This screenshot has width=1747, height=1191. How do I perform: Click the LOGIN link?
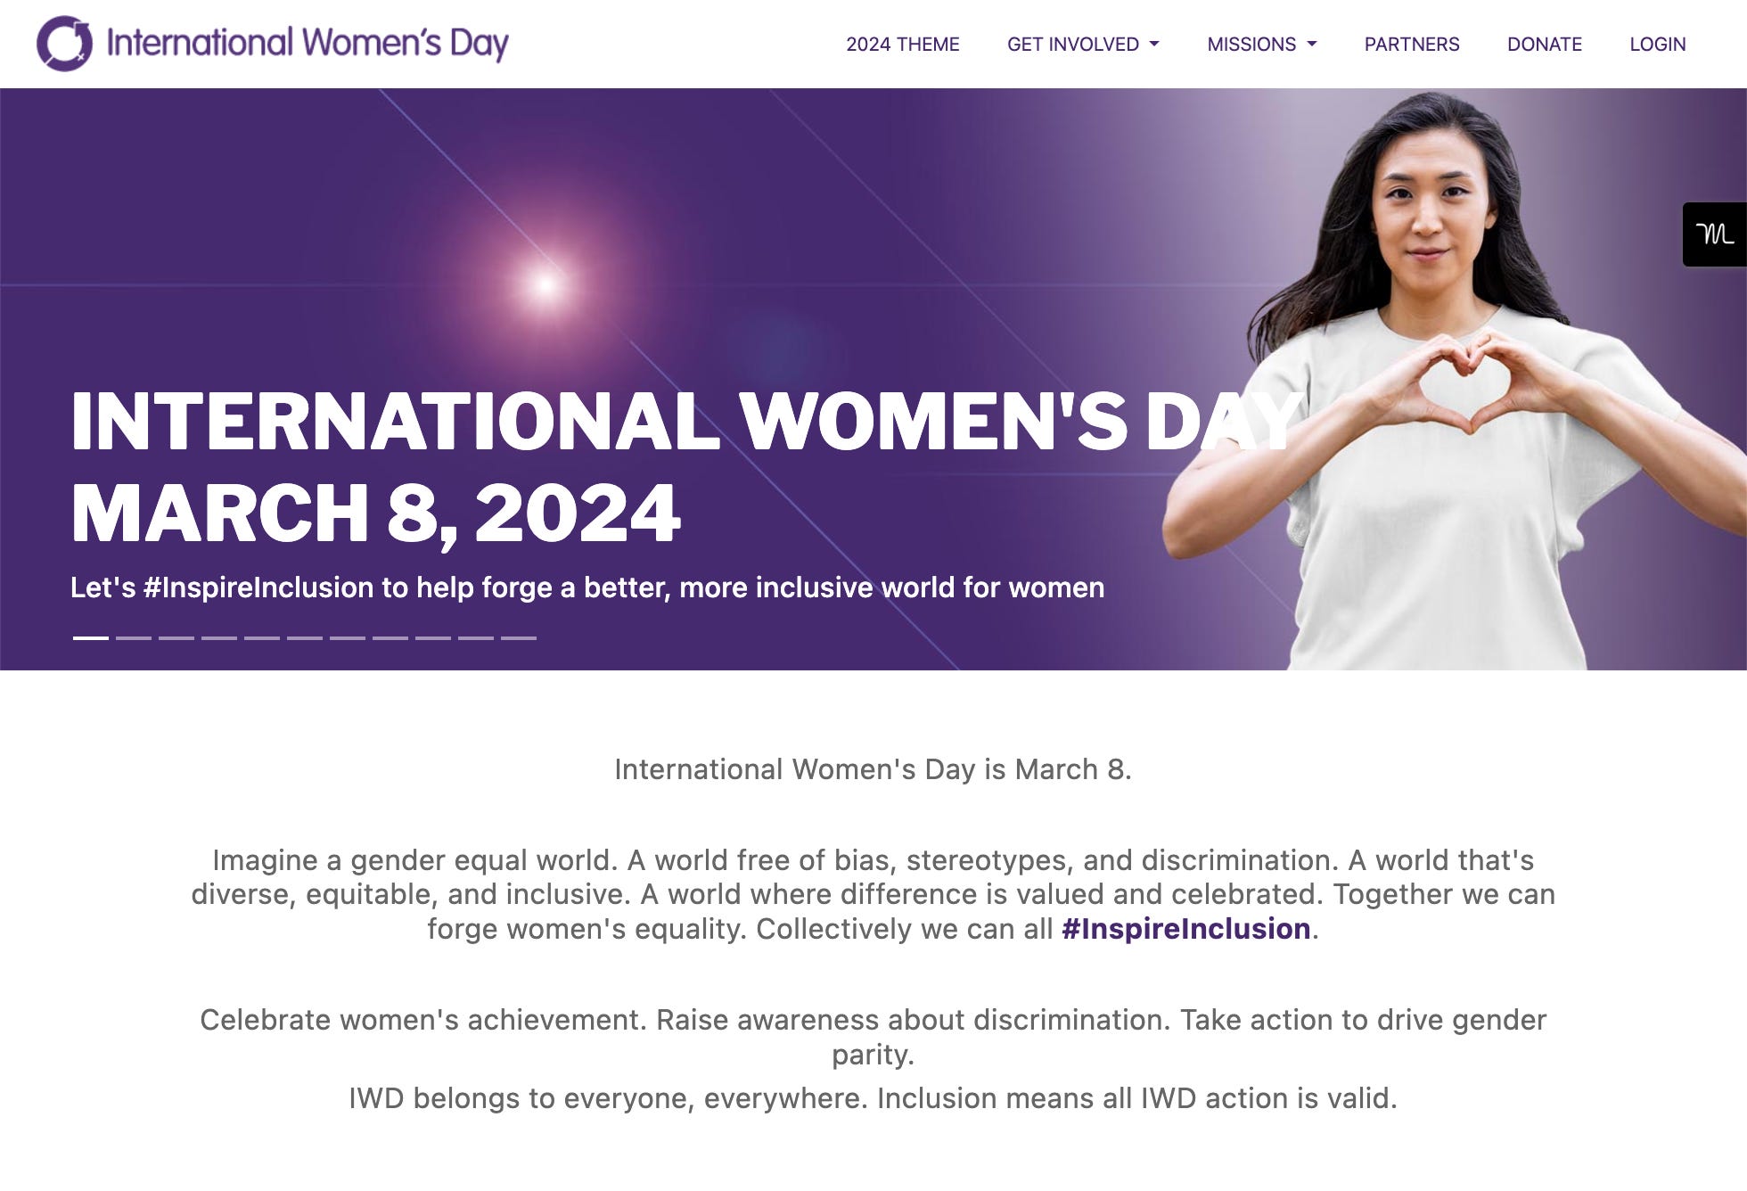tap(1657, 45)
